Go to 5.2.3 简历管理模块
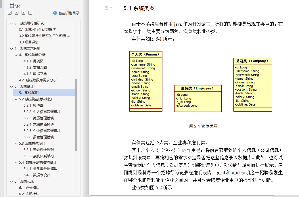 coord(39,118)
